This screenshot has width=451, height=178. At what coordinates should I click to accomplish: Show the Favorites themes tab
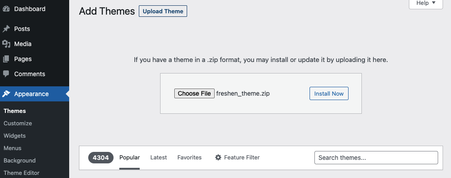click(189, 158)
